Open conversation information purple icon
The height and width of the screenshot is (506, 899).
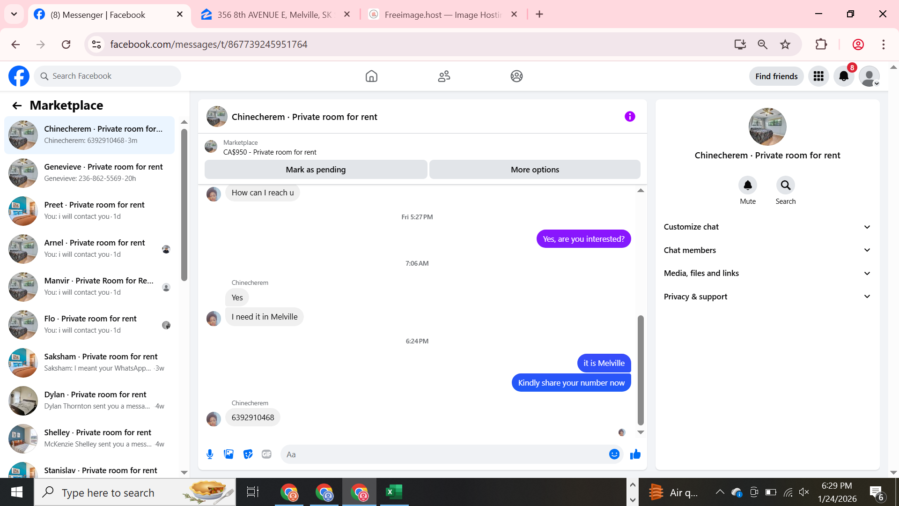click(x=630, y=117)
